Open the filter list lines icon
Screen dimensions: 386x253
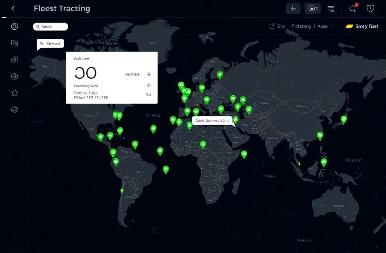coord(331,9)
